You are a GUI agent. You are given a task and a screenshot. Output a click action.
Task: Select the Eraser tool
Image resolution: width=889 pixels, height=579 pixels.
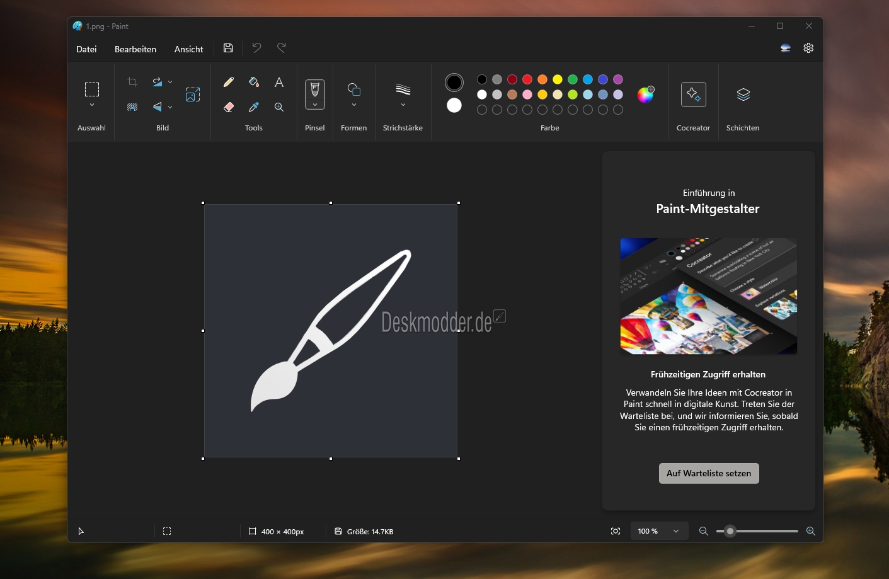point(229,107)
